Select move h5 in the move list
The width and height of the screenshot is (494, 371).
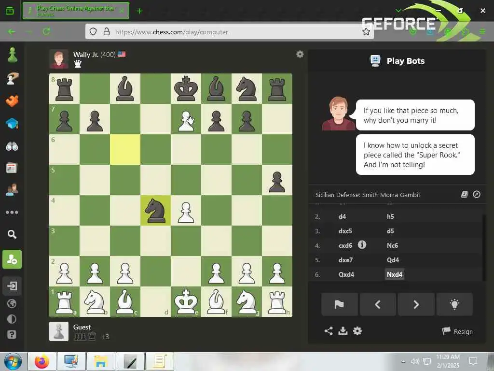click(x=390, y=216)
